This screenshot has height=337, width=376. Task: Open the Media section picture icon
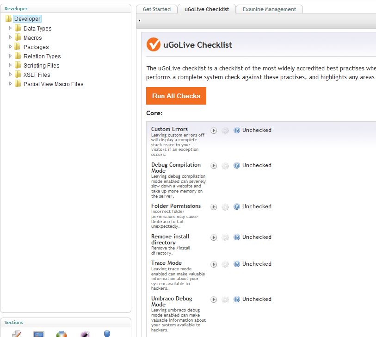coord(39,334)
